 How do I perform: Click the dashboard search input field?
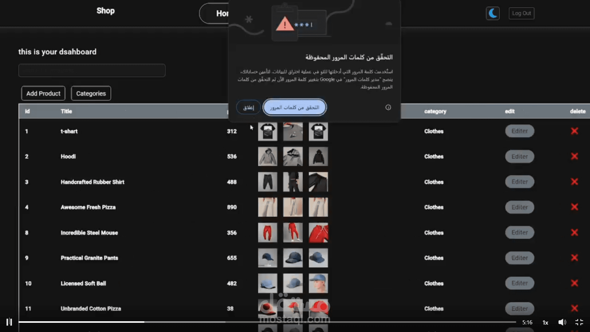pyautogui.click(x=92, y=70)
